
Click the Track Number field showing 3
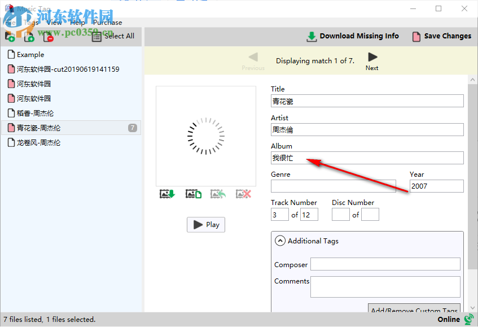[x=279, y=215]
